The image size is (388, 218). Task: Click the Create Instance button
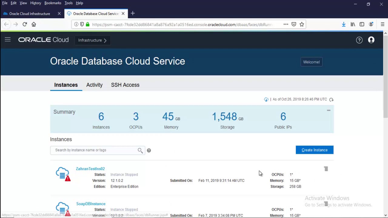click(315, 150)
